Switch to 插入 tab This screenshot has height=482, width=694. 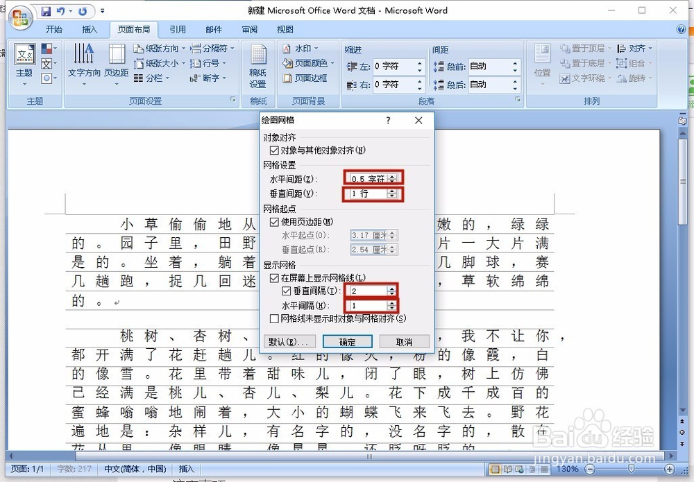click(x=90, y=30)
